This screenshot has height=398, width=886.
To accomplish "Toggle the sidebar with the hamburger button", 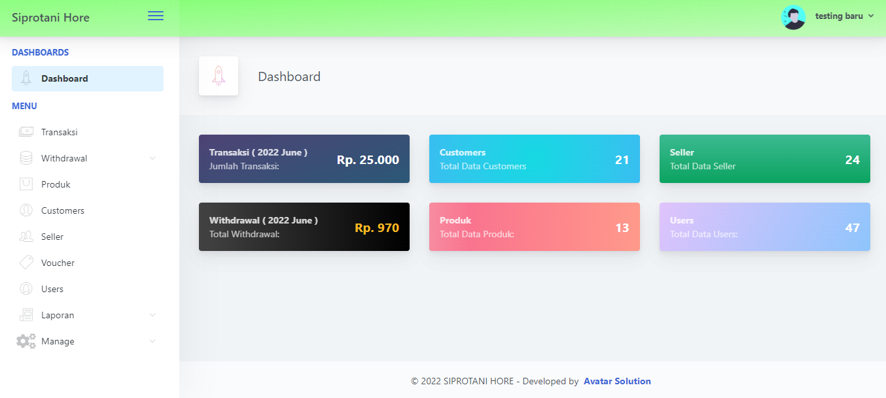I will click(x=156, y=16).
